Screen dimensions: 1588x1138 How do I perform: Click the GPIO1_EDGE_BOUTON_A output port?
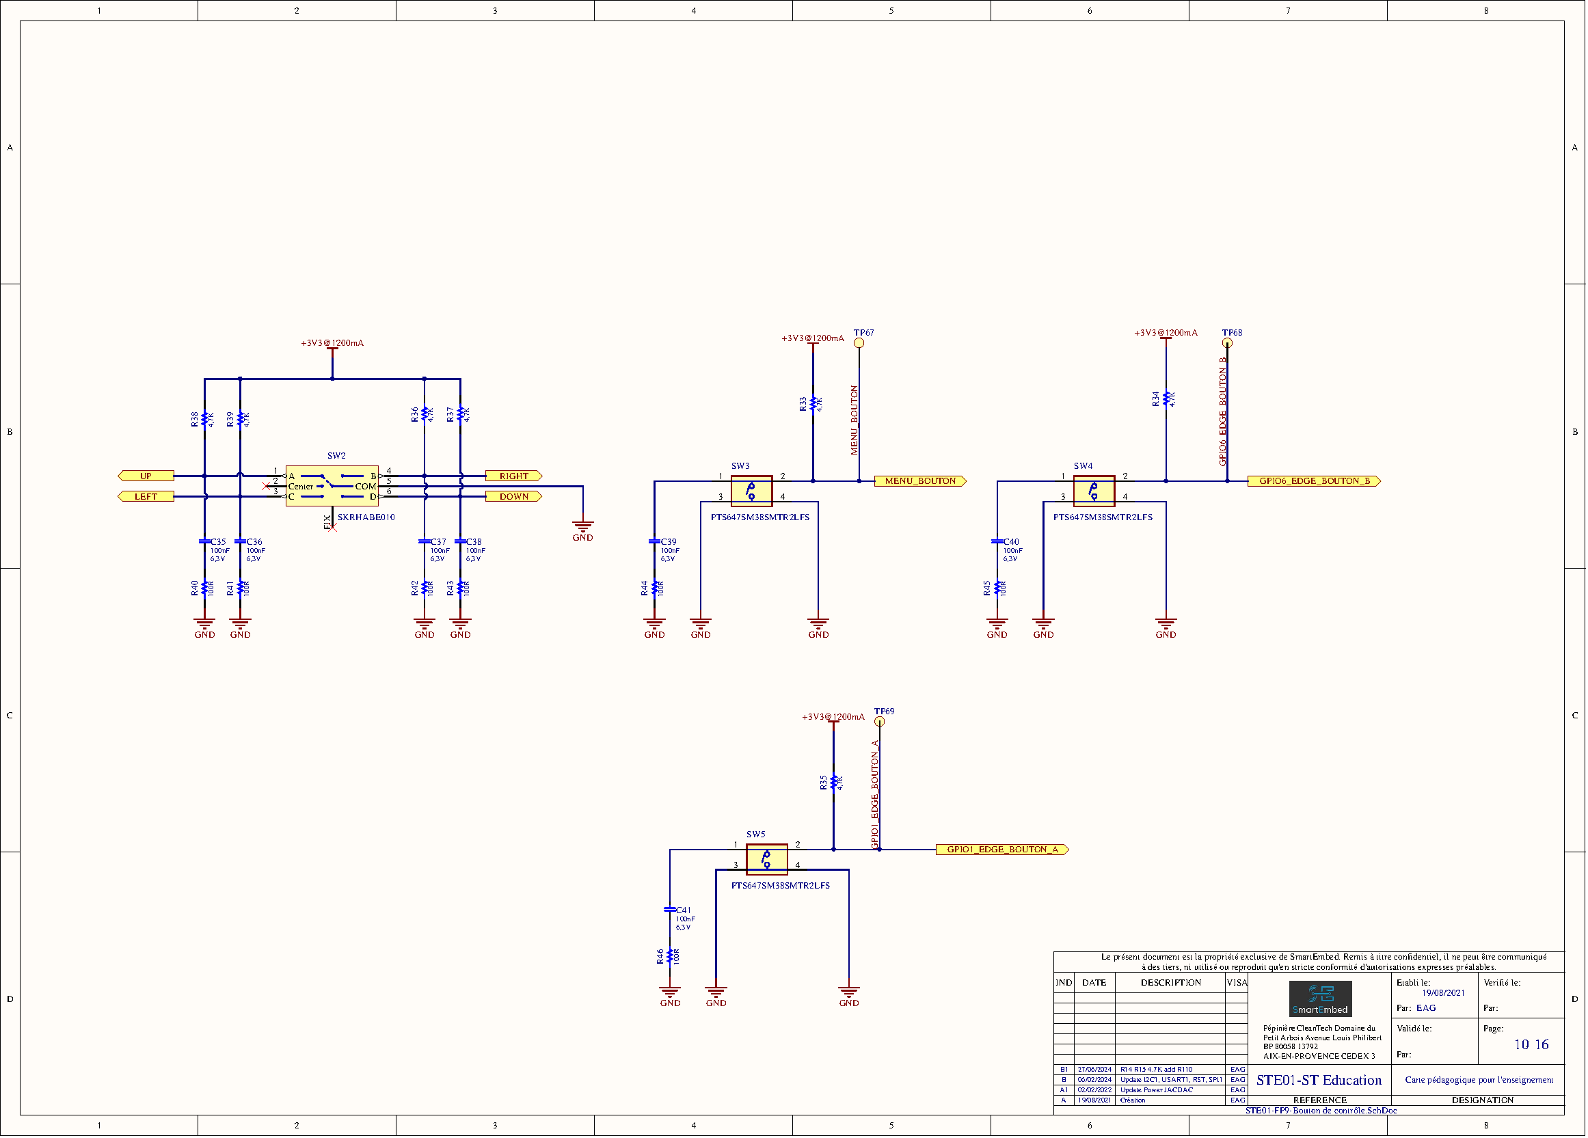[1001, 849]
